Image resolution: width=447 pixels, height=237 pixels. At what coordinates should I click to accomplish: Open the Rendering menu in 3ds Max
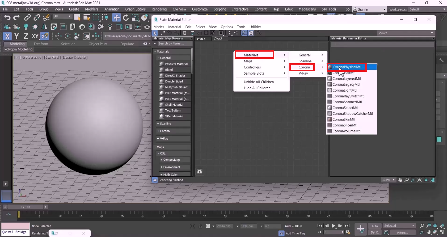[159, 9]
